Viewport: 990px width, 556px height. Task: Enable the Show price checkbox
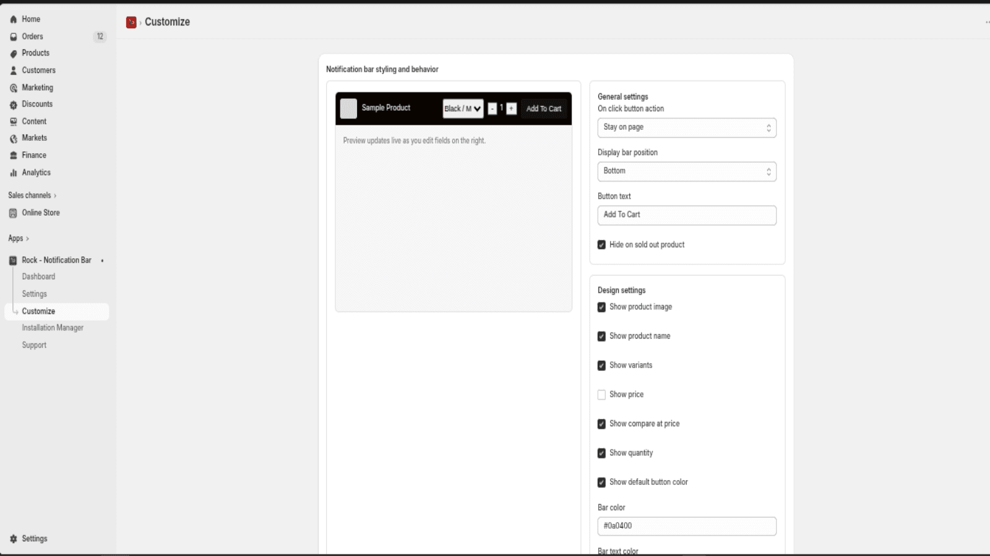[x=601, y=395]
